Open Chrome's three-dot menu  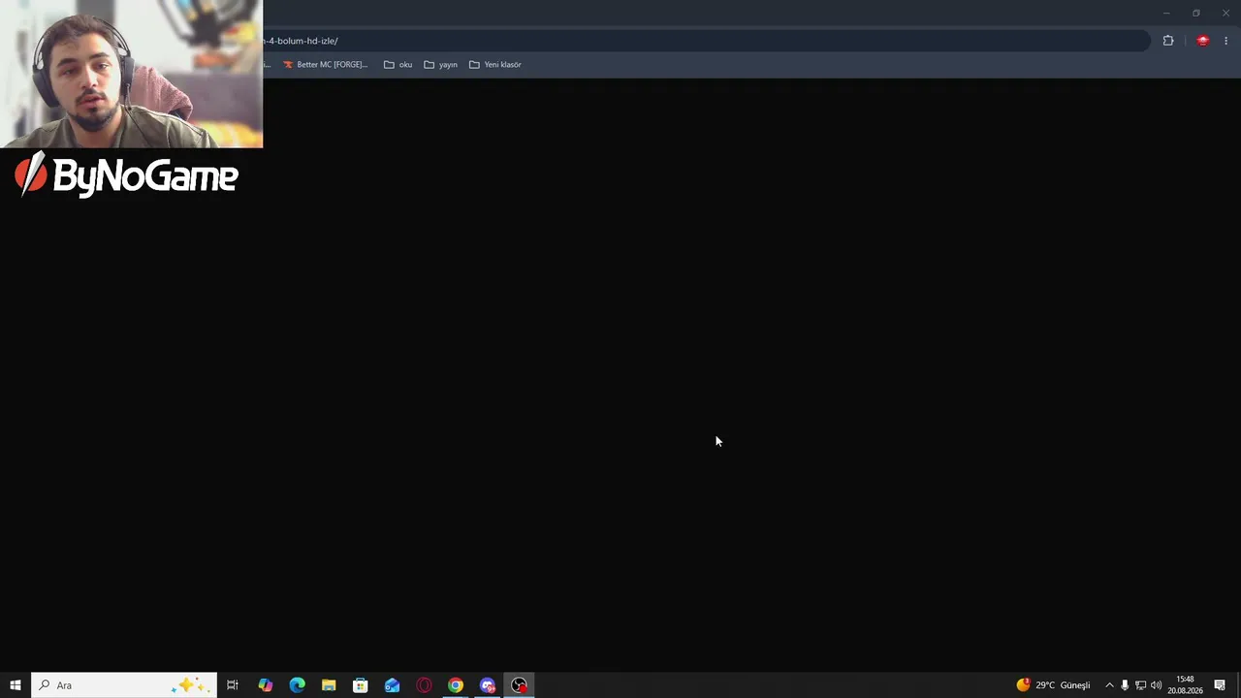[1225, 41]
